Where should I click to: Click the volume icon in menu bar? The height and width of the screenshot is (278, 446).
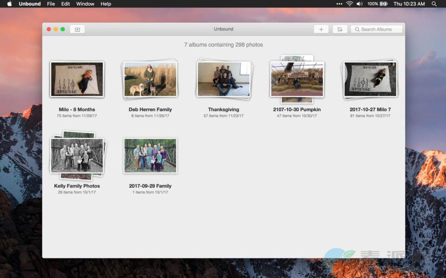[x=360, y=4]
